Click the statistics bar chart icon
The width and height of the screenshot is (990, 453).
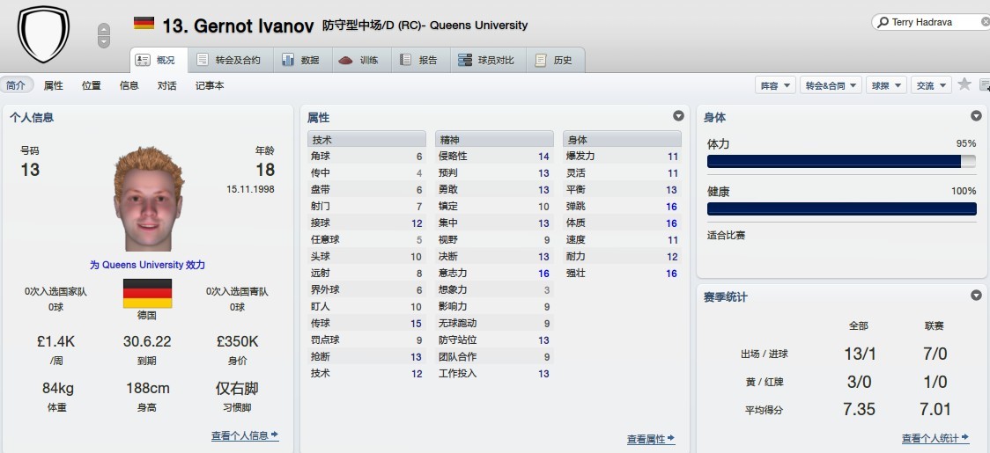pos(288,60)
